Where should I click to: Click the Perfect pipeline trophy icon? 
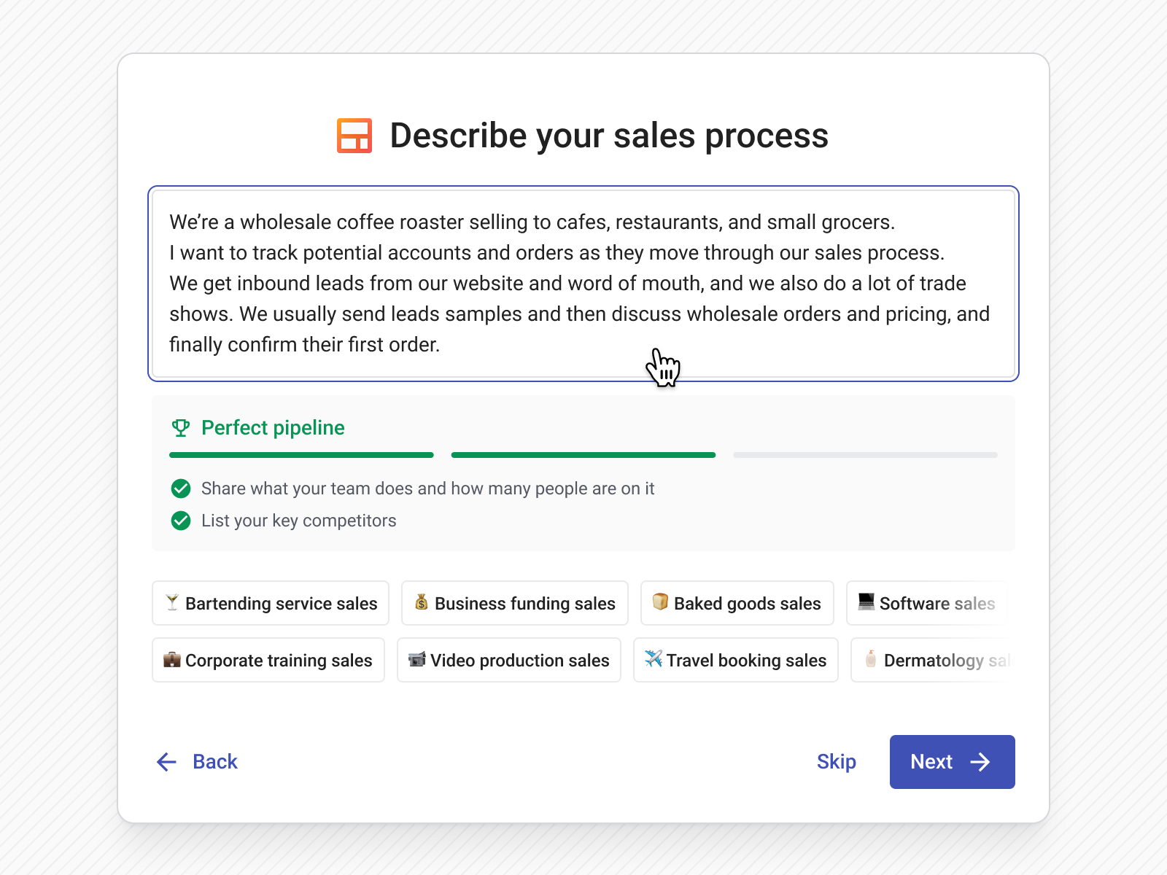pyautogui.click(x=181, y=428)
